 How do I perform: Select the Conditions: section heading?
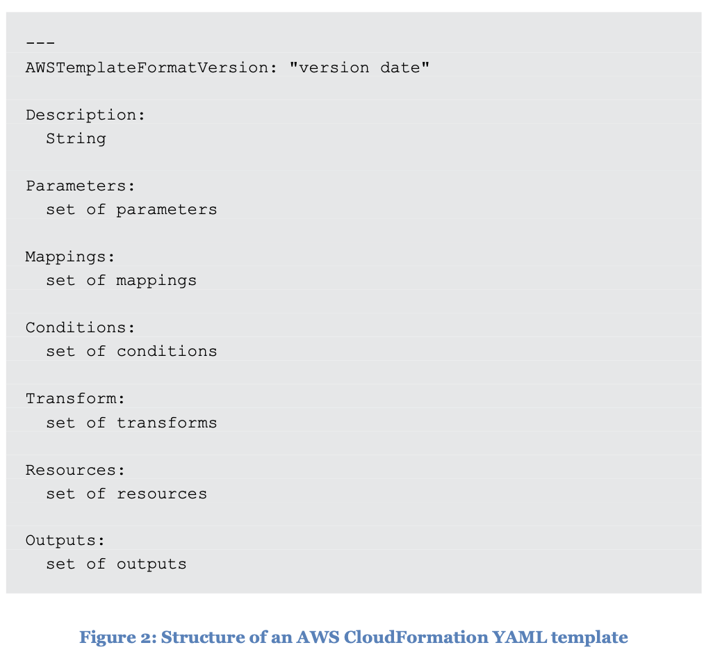tap(81, 327)
